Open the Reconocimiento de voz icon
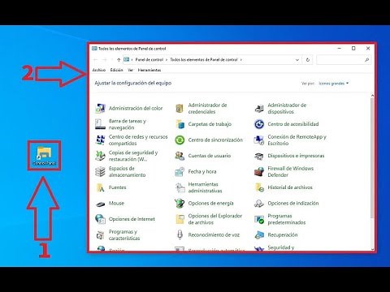The image size is (390, 292). (180, 235)
